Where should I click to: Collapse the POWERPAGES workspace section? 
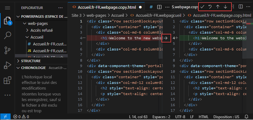tap(42, 16)
